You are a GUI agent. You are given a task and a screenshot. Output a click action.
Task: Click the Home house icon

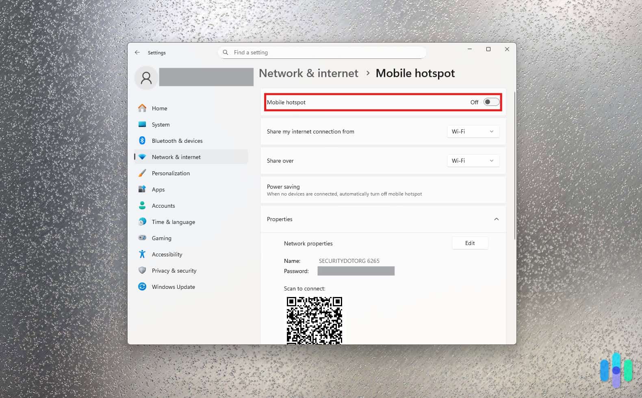pyautogui.click(x=142, y=108)
